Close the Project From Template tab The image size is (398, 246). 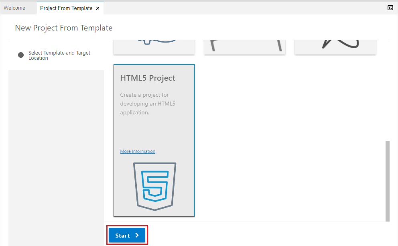97,8
